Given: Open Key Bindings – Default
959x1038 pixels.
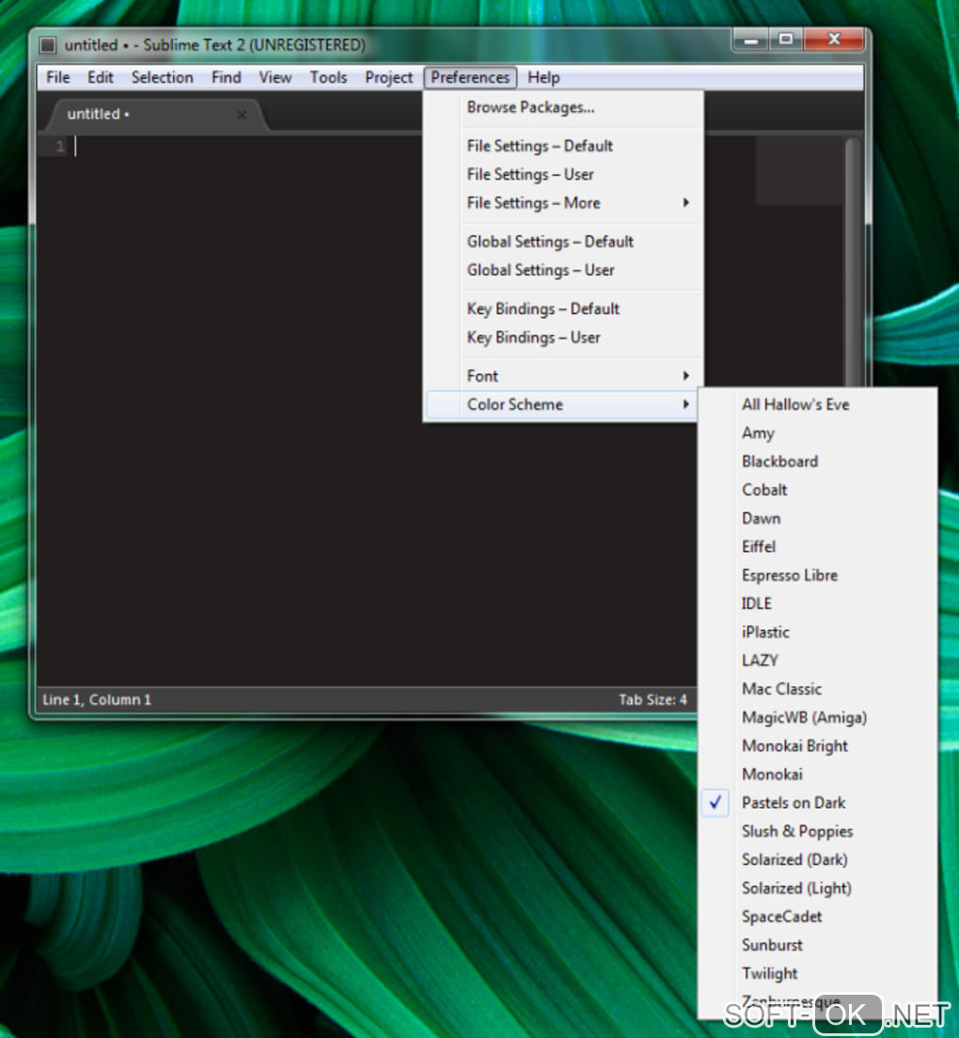Looking at the screenshot, I should tap(563, 308).
